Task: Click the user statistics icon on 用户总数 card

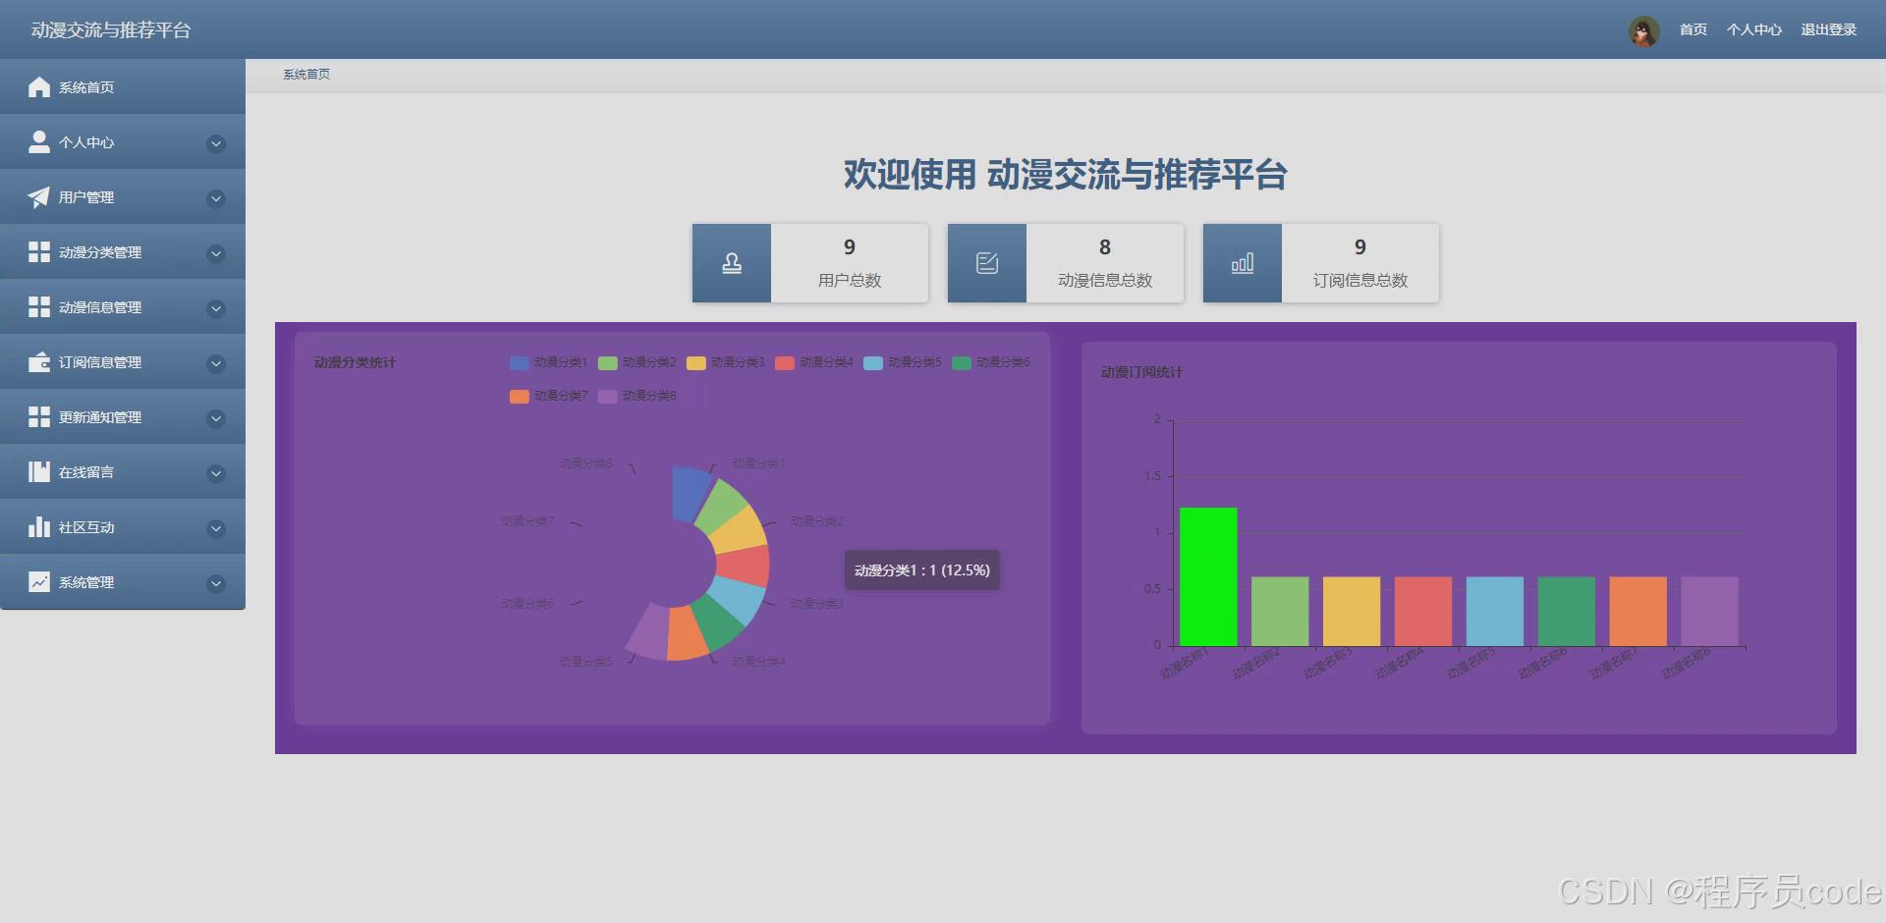Action: [731, 262]
